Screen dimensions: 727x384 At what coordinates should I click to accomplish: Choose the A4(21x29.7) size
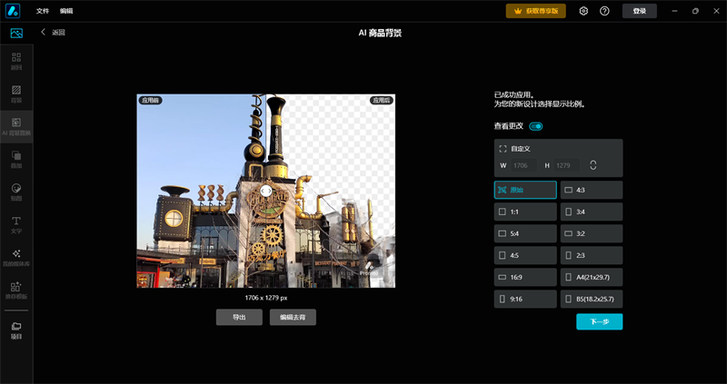(x=592, y=277)
